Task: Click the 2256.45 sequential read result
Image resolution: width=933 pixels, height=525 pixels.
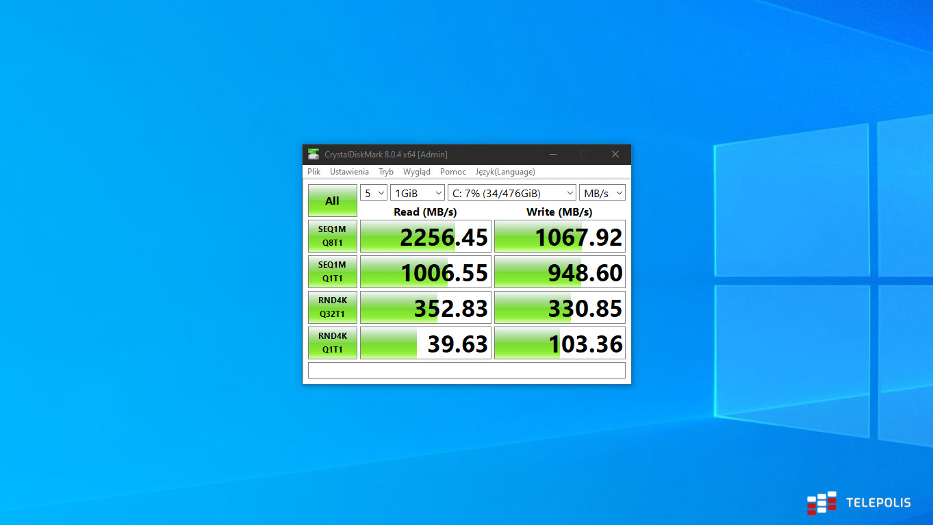Action: point(426,237)
